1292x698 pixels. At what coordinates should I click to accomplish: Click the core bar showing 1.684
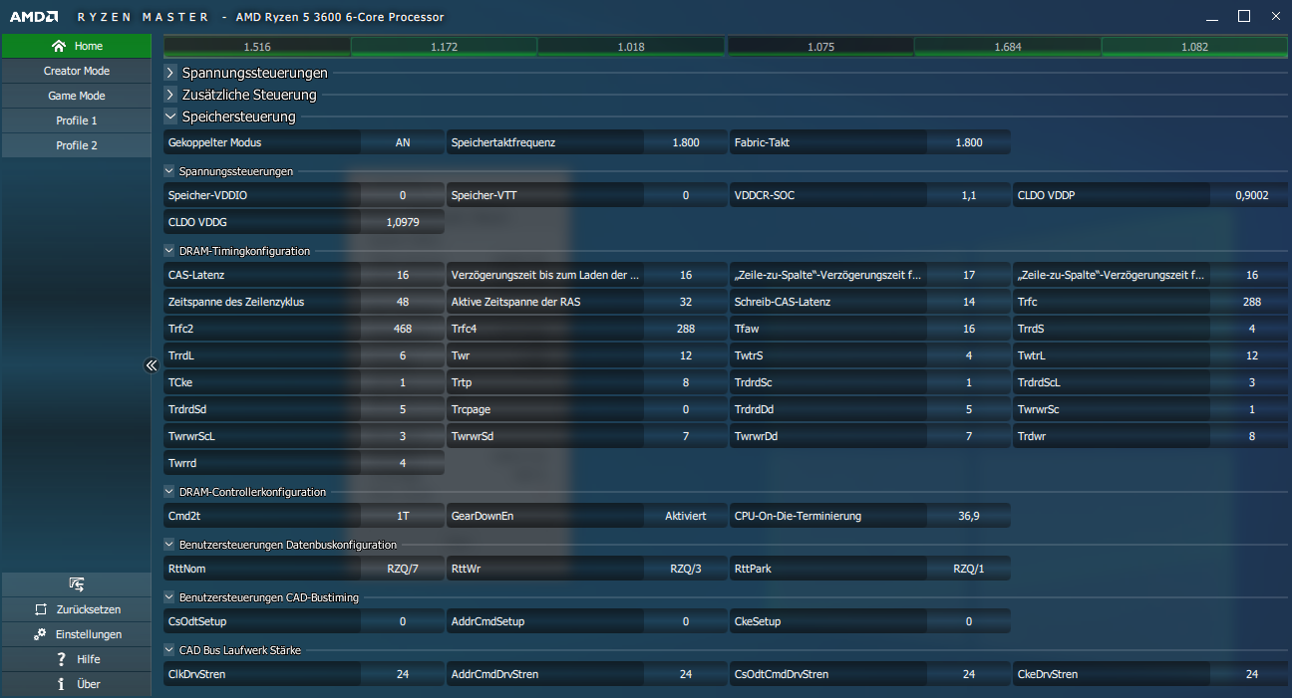[x=1008, y=47]
